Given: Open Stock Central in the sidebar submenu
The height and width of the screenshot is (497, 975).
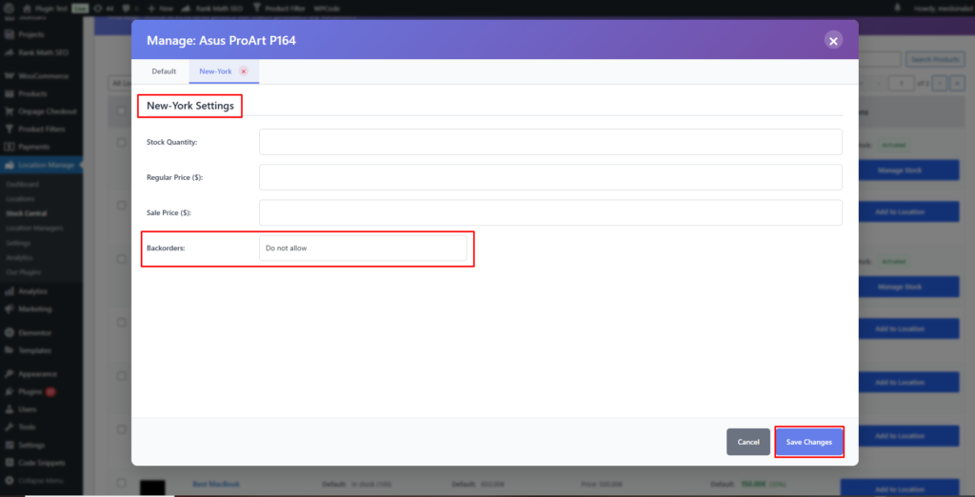Looking at the screenshot, I should (27, 213).
